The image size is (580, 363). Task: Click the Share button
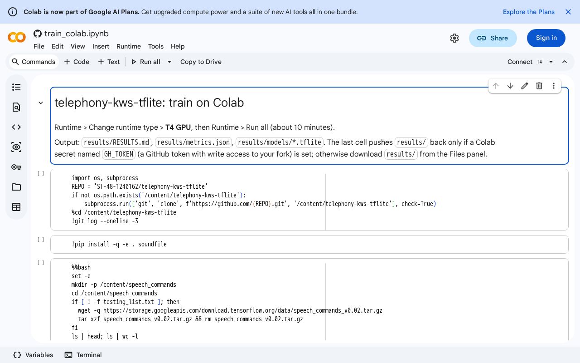click(493, 38)
